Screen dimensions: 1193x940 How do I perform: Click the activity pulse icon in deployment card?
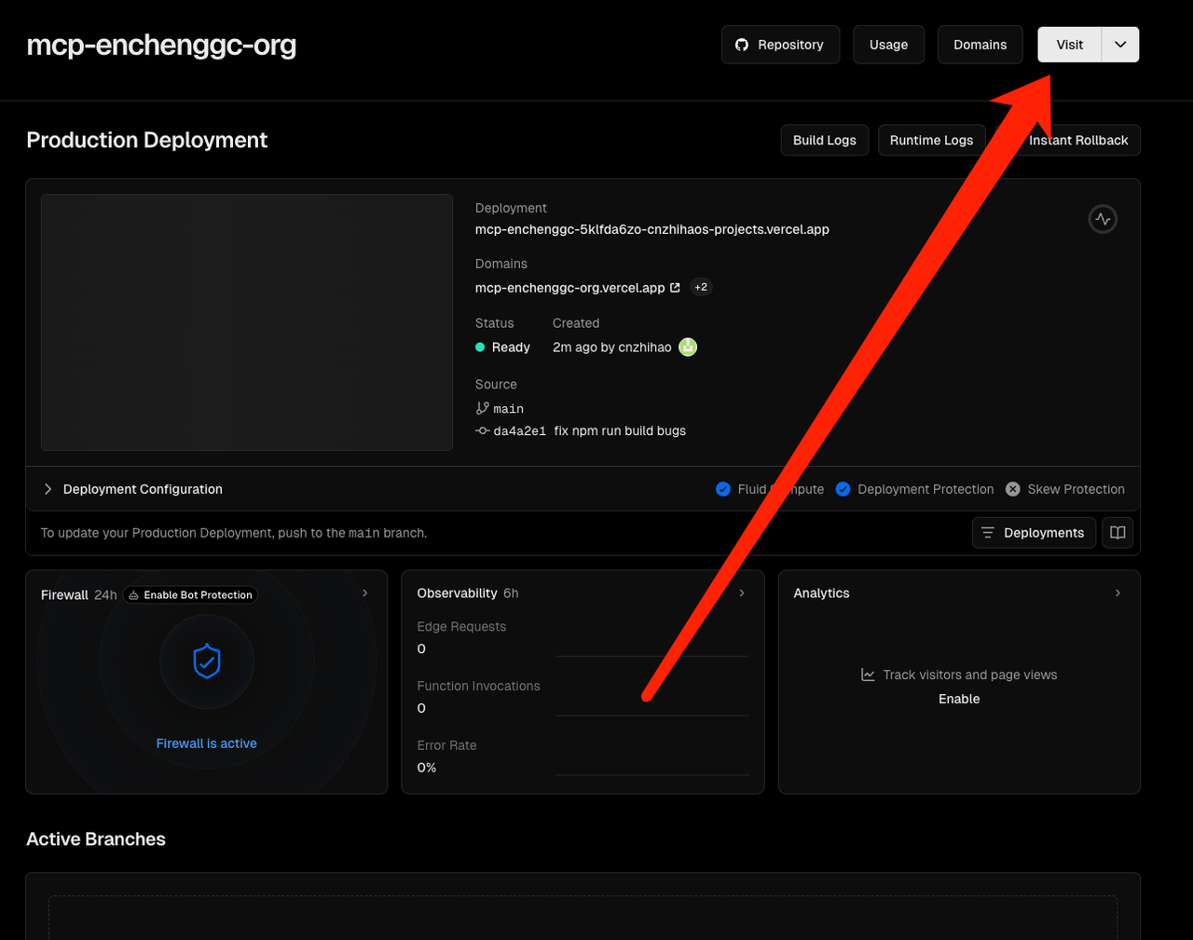(x=1103, y=219)
